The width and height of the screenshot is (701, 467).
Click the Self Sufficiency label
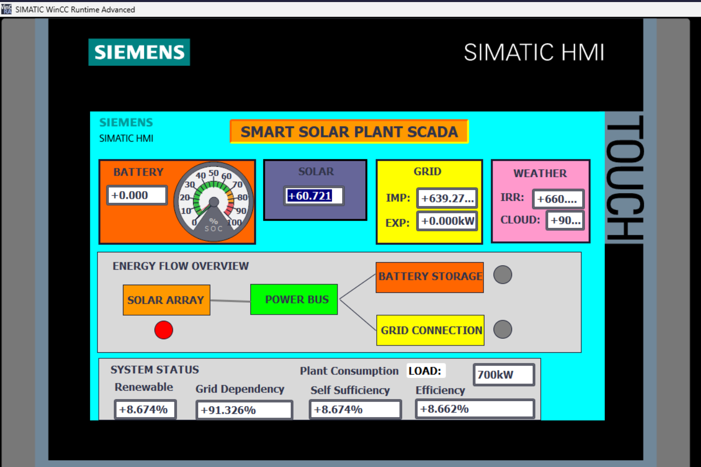point(350,390)
